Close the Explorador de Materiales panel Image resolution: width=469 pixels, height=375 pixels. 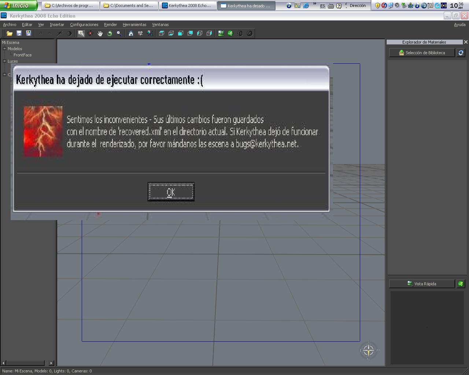(466, 42)
